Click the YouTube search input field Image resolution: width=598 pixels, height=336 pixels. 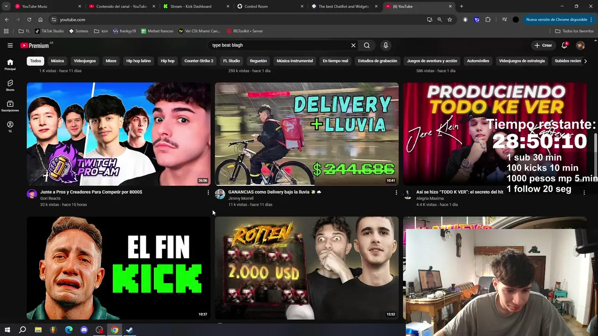(278, 45)
